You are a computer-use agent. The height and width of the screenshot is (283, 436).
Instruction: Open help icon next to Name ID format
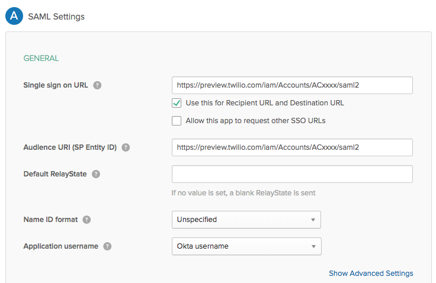(x=86, y=220)
